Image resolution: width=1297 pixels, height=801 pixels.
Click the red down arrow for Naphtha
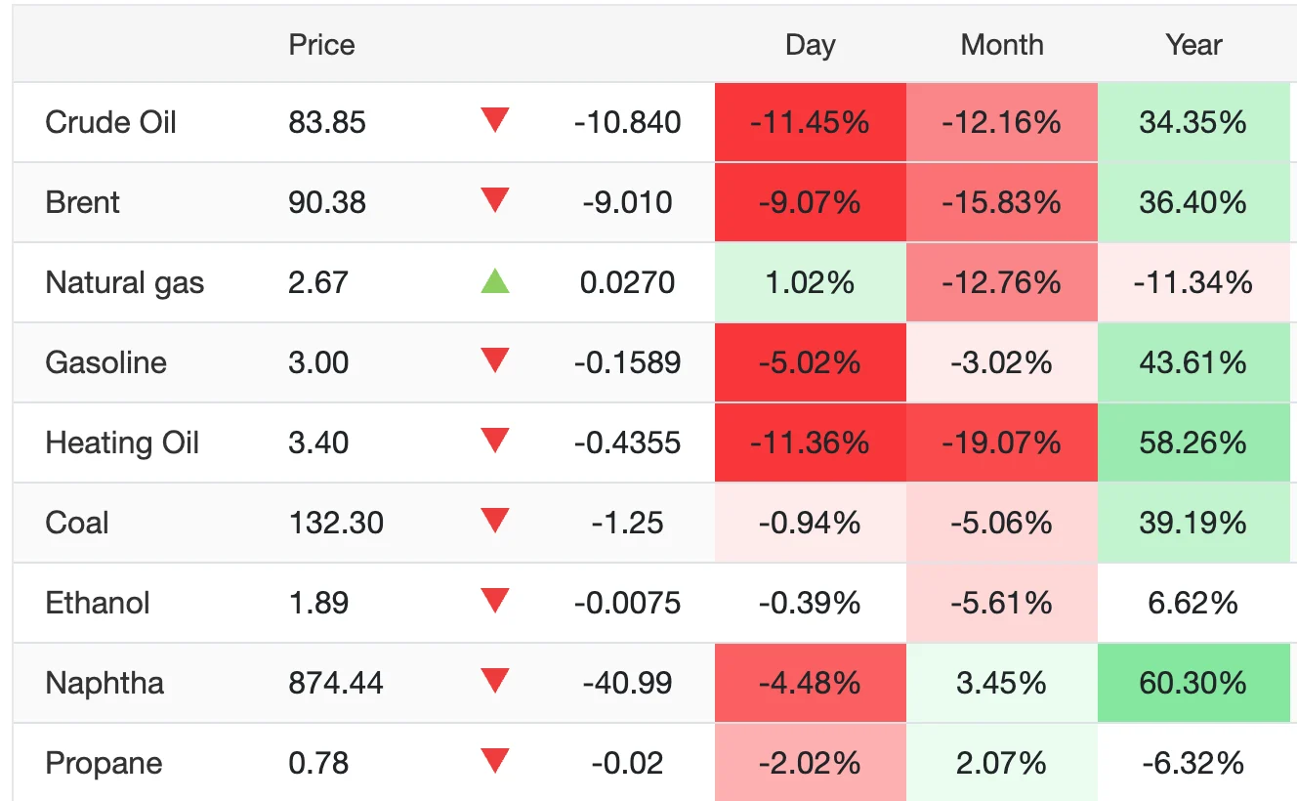coord(495,682)
